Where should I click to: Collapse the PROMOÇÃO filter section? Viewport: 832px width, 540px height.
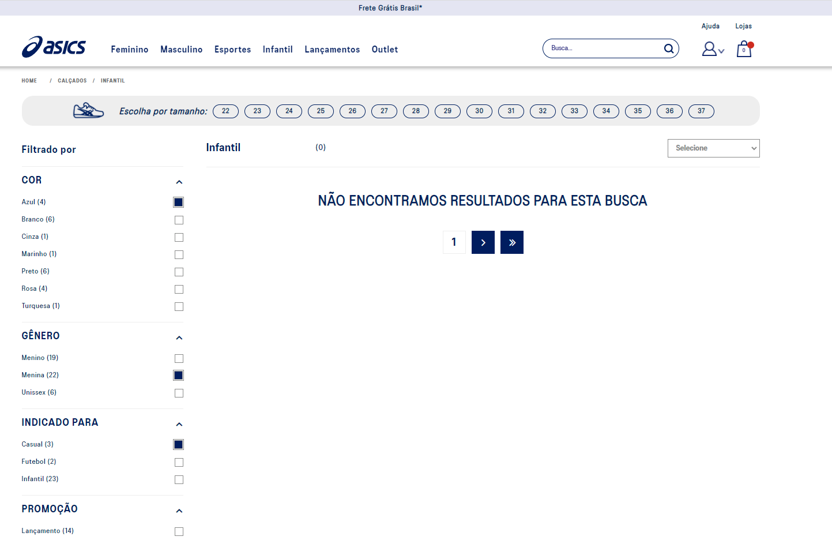pos(179,511)
